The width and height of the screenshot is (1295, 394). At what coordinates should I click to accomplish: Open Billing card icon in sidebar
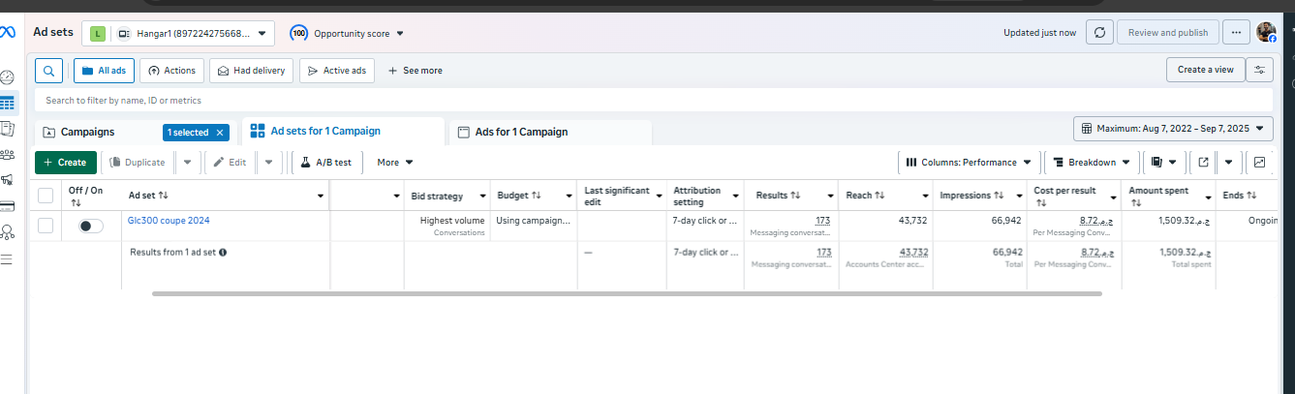pyautogui.click(x=7, y=205)
